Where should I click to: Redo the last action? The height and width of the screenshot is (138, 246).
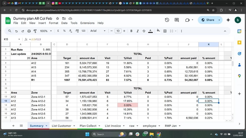point(23,31)
